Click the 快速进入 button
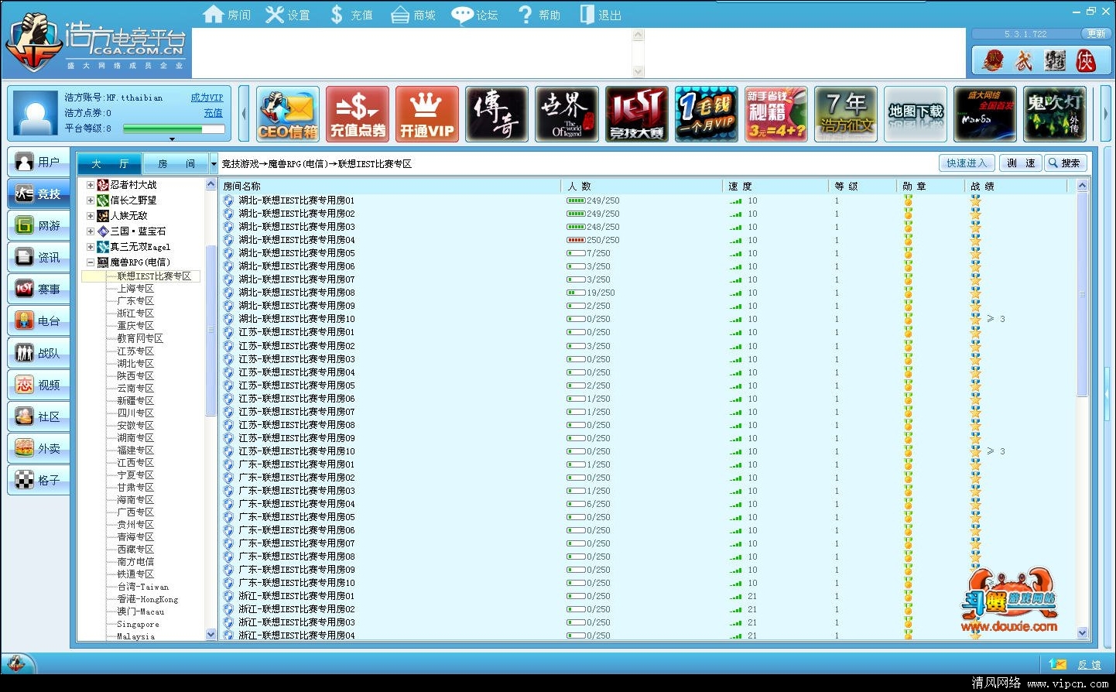Image resolution: width=1116 pixels, height=692 pixels. 967,163
